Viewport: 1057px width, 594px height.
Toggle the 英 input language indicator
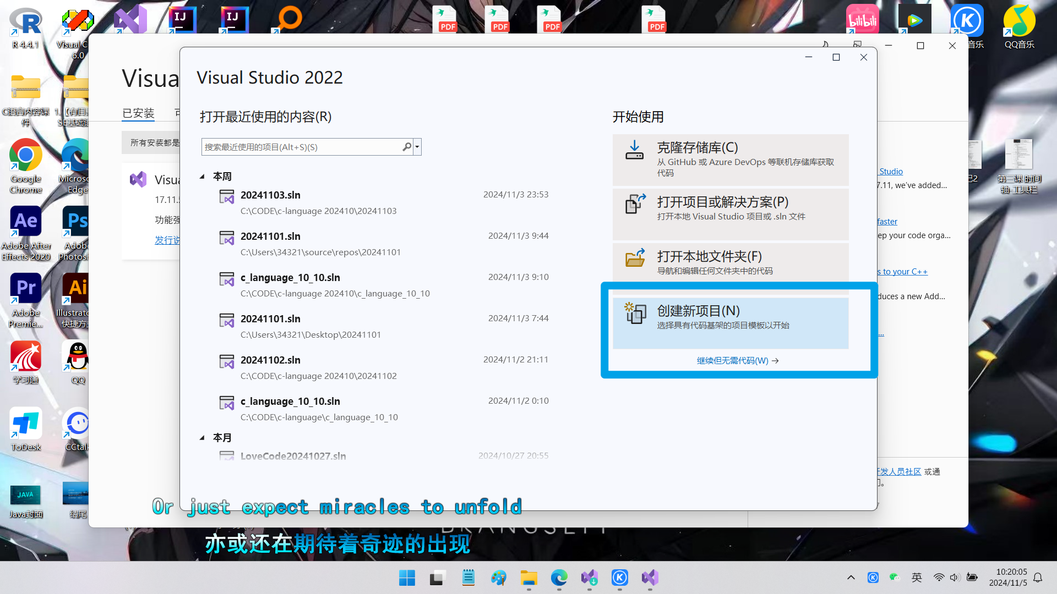[x=916, y=577]
